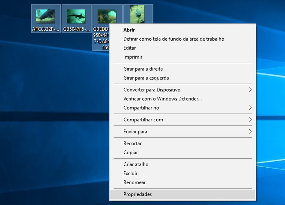Choose Girar para a direita

(182, 69)
